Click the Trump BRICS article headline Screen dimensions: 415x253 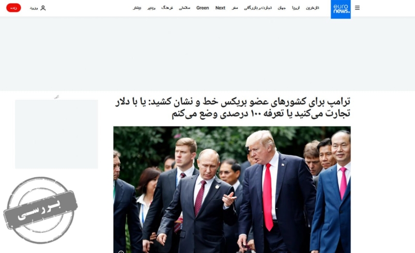click(233, 107)
